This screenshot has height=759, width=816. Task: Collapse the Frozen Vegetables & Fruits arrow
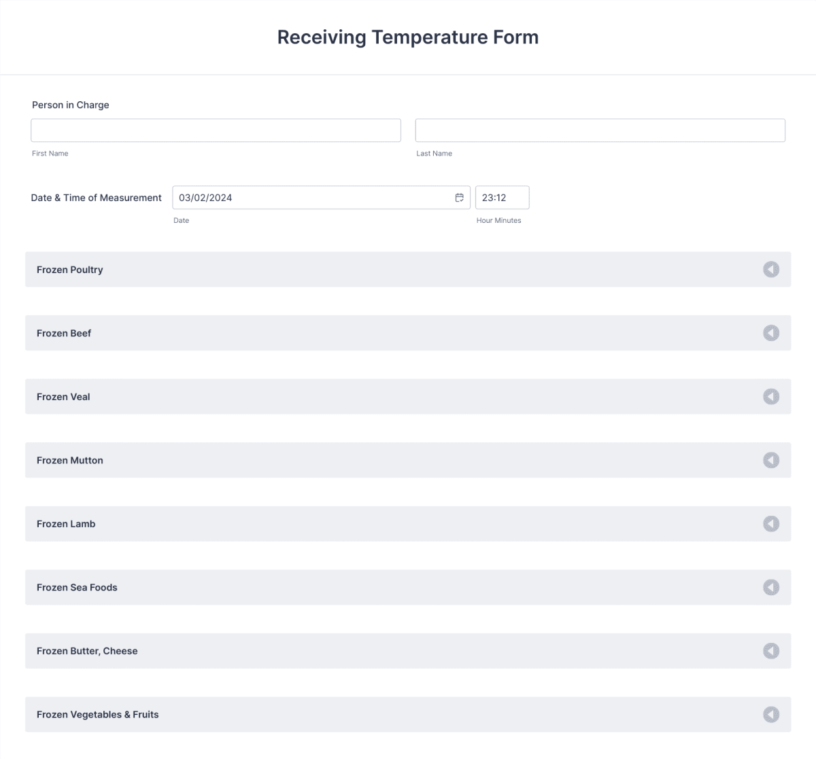tap(771, 714)
